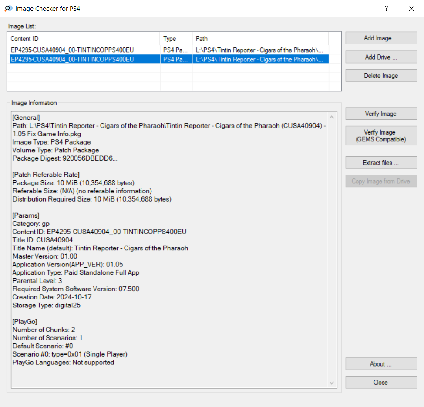
Task: Click the scroll down arrow in Image Information
Action: tap(332, 383)
